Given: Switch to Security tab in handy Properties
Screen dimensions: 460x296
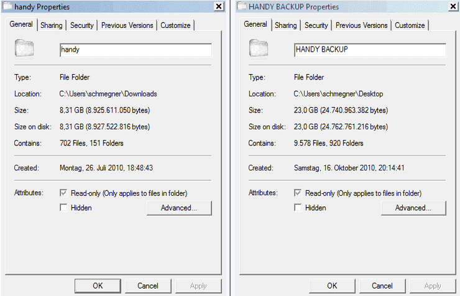Looking at the screenshot, I should (82, 25).
